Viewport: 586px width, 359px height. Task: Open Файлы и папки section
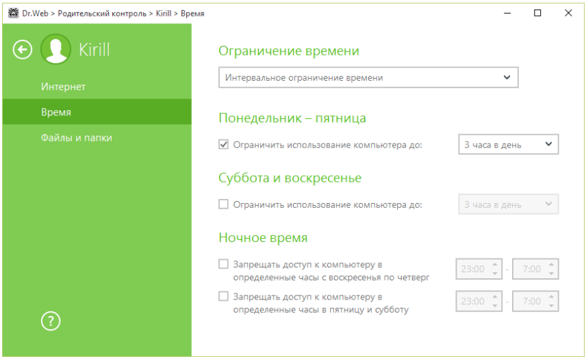[97, 137]
